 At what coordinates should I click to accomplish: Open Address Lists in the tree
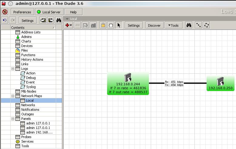pyautogui.click(x=31, y=32)
